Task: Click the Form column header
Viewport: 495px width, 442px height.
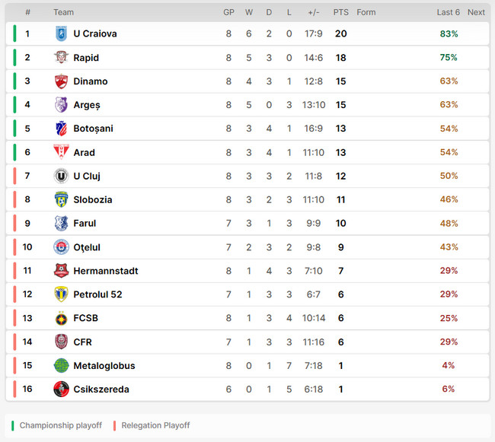Action: [366, 12]
